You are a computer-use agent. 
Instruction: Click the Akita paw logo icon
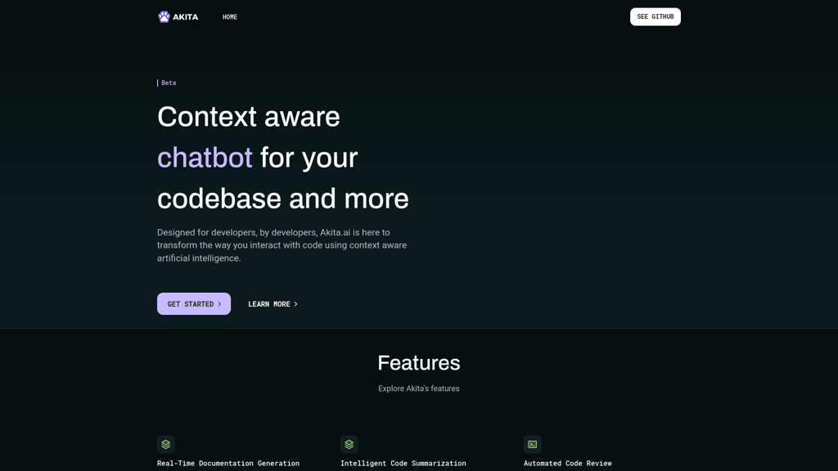164,17
